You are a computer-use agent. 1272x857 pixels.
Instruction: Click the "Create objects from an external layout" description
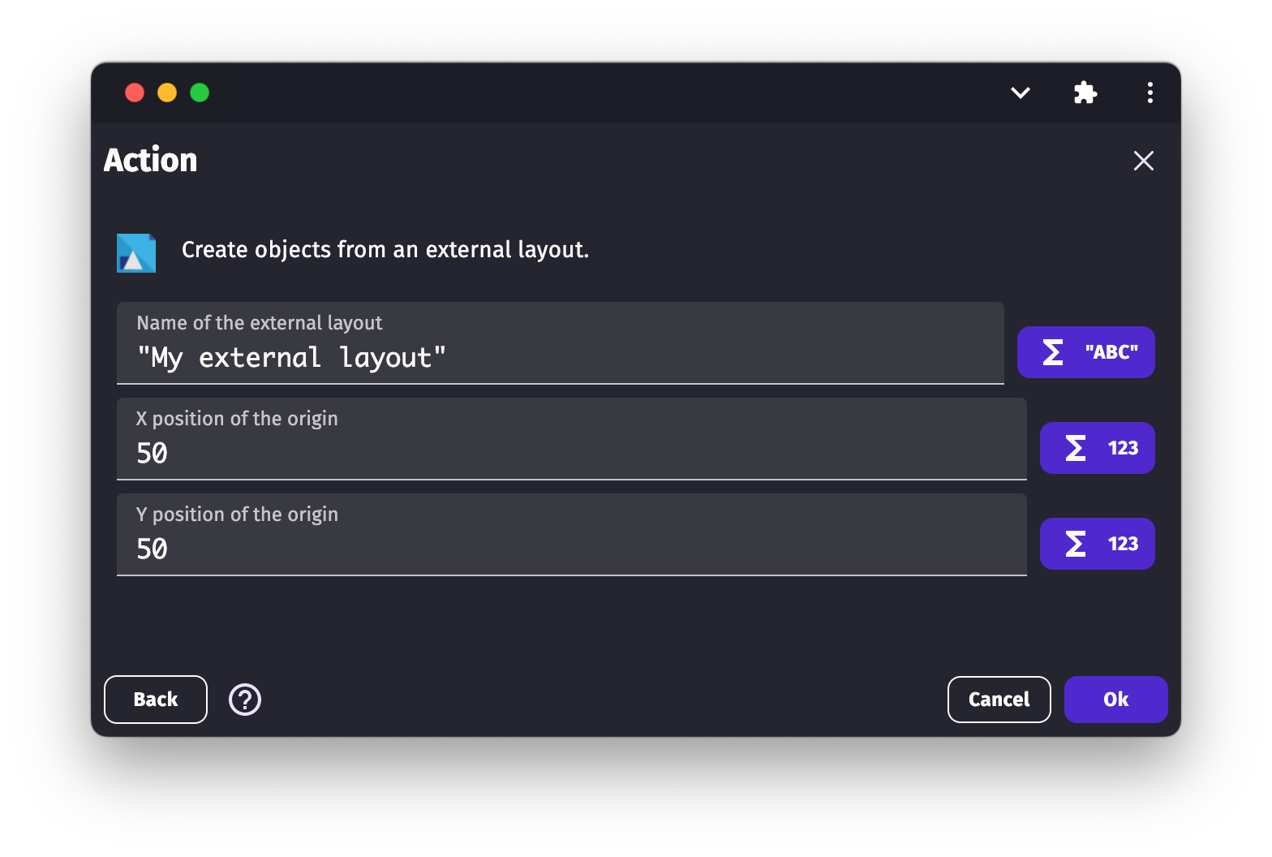(x=385, y=250)
